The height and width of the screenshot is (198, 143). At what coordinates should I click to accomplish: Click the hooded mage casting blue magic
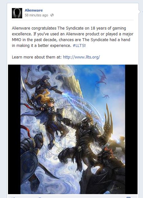click(x=43, y=86)
